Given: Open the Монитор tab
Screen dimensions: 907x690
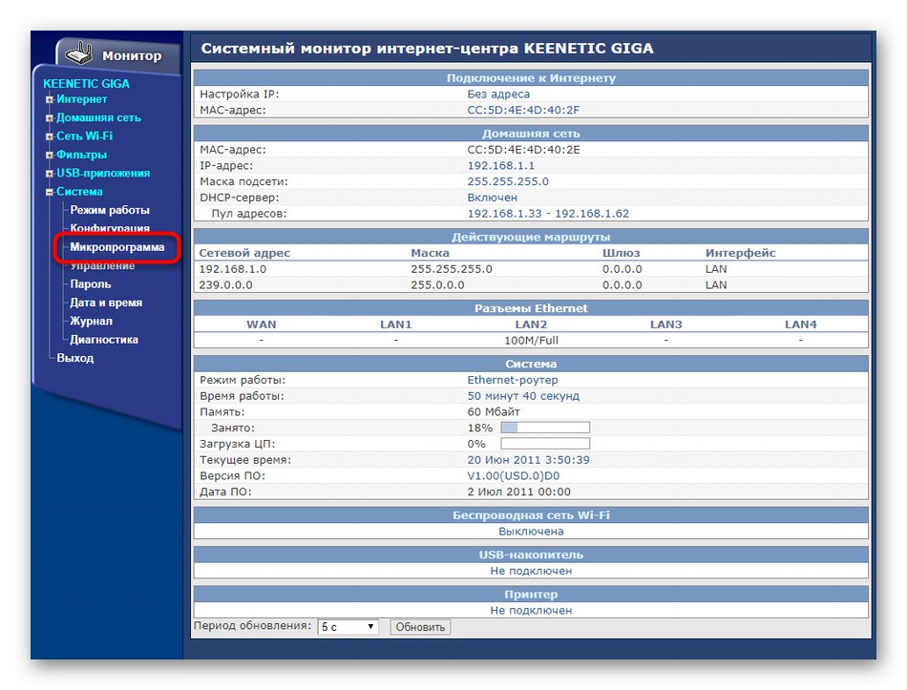Looking at the screenshot, I should tap(132, 56).
